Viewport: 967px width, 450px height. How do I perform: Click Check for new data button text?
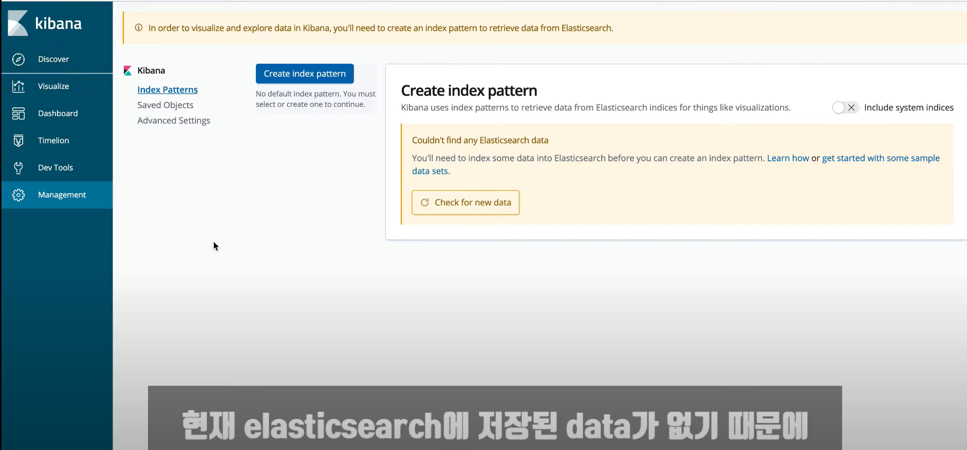coord(473,202)
